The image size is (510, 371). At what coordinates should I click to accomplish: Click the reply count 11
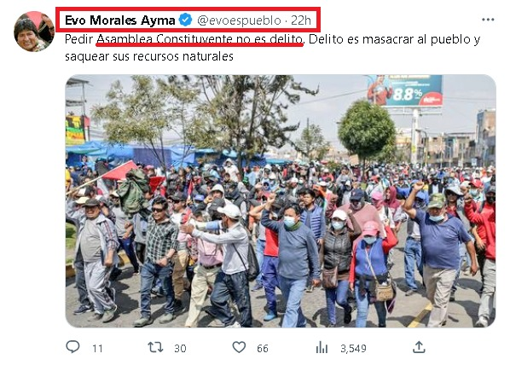point(97,349)
